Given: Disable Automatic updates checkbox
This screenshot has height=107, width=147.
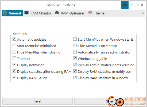Looking at the screenshot, I should [x=14, y=39].
